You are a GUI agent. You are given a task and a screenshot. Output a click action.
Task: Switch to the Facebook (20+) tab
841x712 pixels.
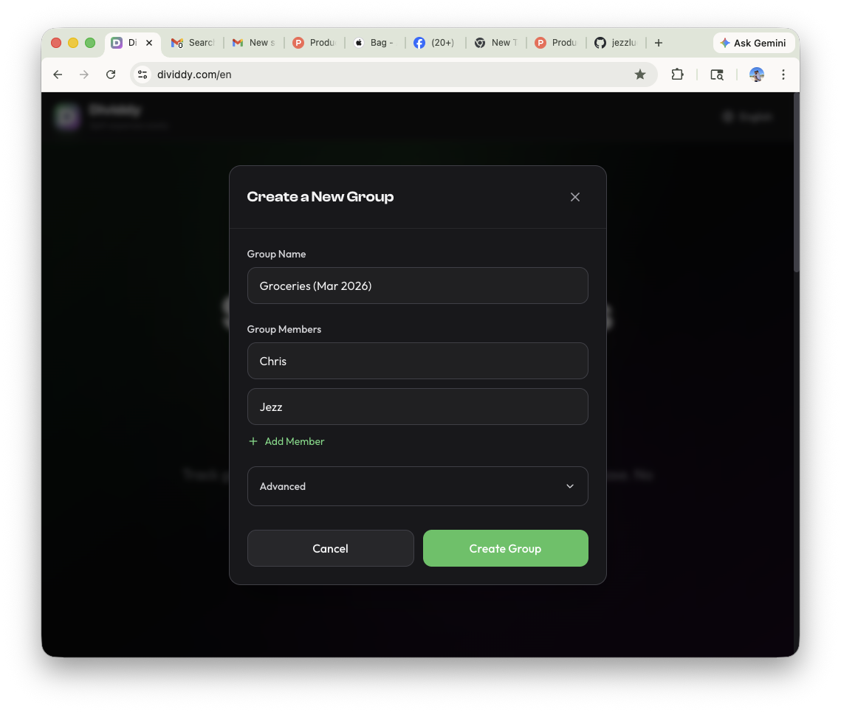[434, 43]
